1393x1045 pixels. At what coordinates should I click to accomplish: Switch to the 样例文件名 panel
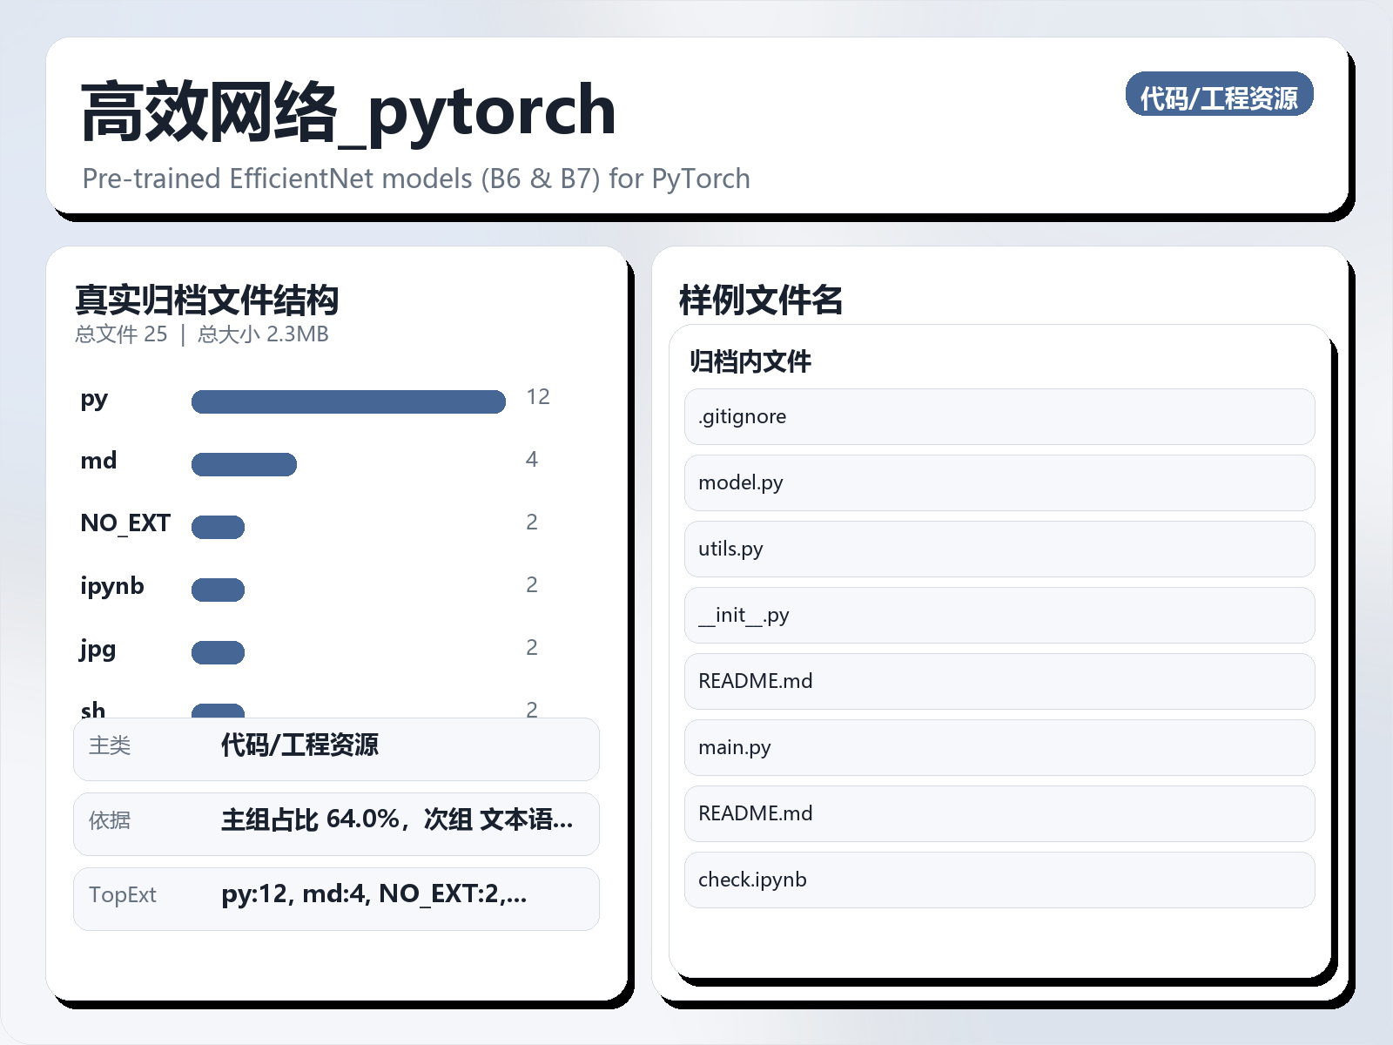(762, 299)
